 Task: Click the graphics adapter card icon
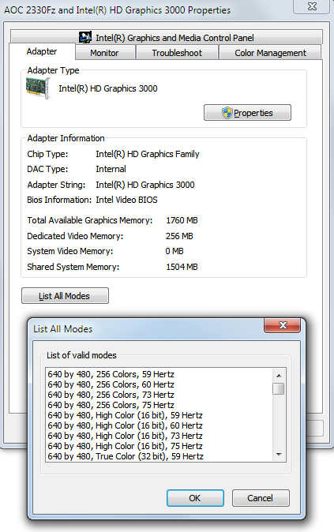coord(38,88)
